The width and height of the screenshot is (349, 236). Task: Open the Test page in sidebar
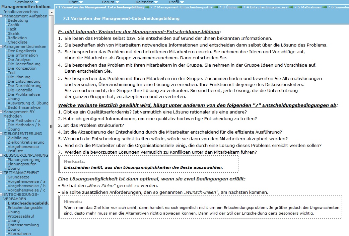pos(12,73)
